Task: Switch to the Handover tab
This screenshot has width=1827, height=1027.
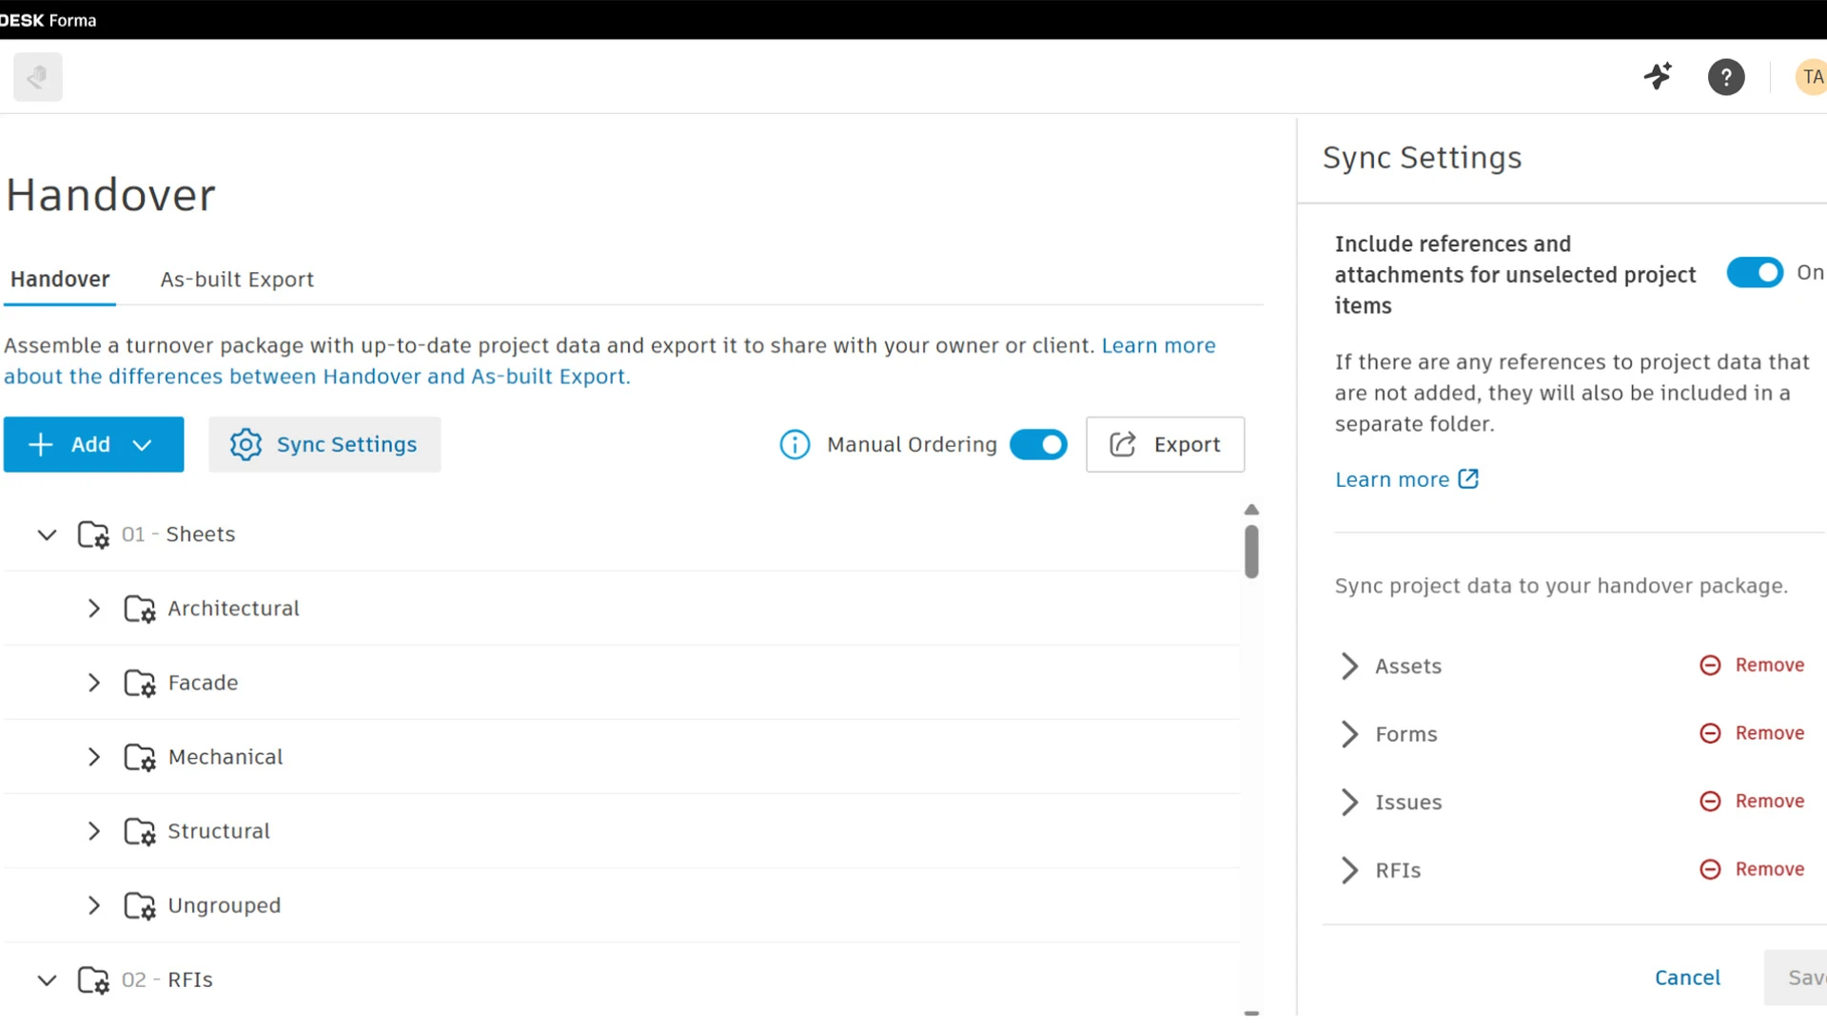Action: tap(60, 280)
